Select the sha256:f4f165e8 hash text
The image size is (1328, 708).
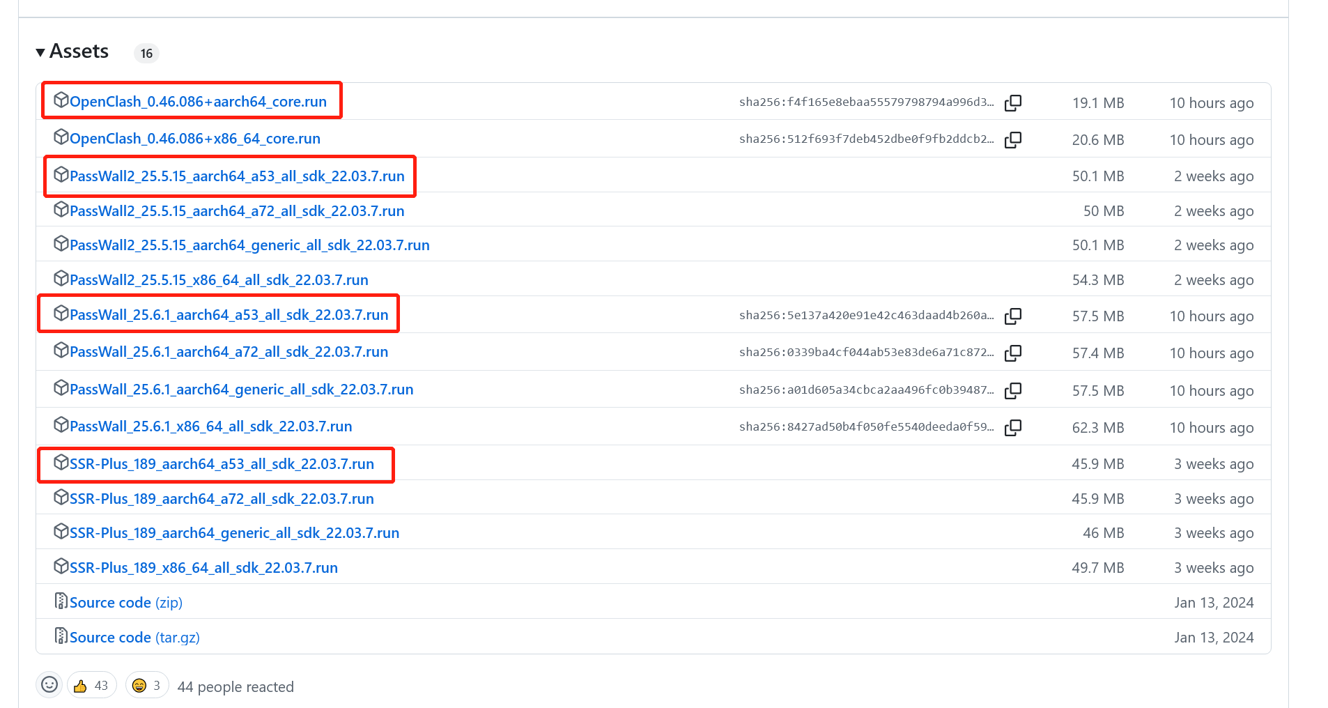(x=867, y=102)
